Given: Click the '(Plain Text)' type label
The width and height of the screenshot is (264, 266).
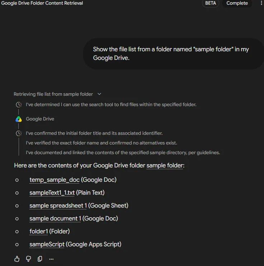Looking at the screenshot, I should [90, 193].
